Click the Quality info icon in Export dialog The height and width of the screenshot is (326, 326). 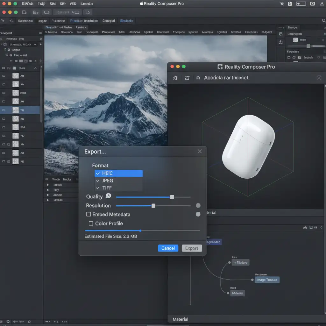(x=108, y=196)
